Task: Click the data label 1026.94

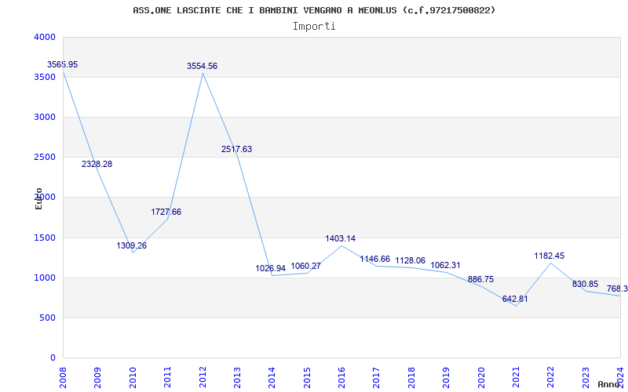Action: point(271,268)
